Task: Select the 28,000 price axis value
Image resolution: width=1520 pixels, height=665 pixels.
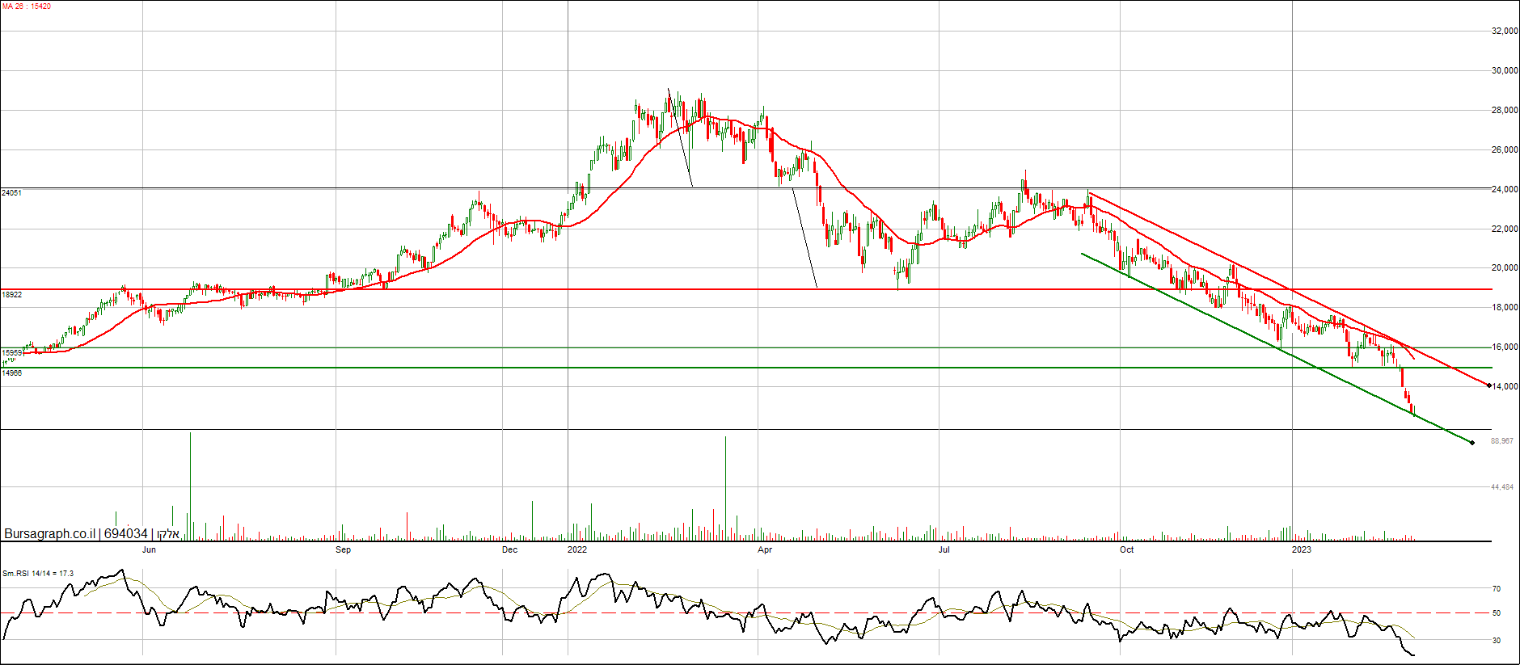Action: (1505, 110)
